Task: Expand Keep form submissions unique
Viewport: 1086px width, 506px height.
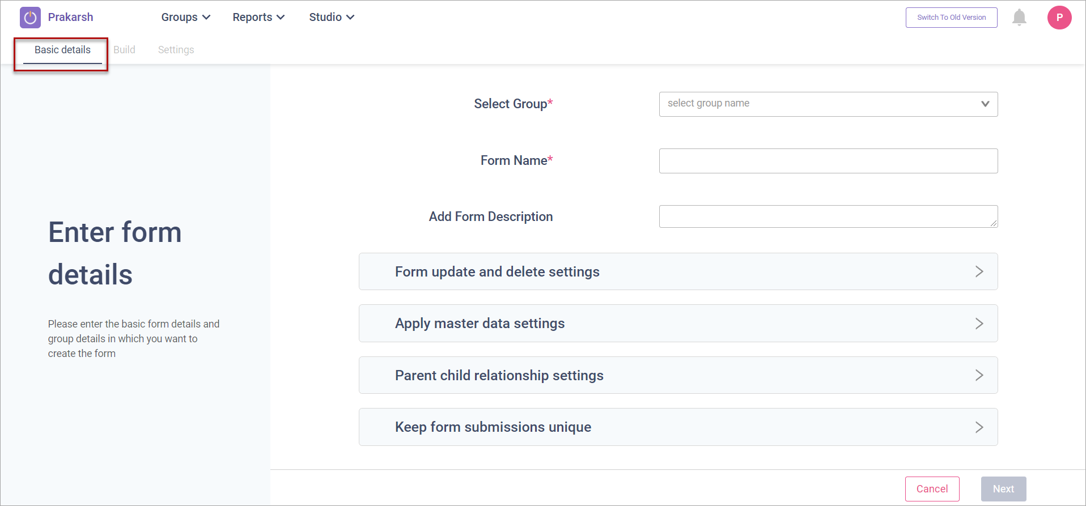Action: pos(678,427)
